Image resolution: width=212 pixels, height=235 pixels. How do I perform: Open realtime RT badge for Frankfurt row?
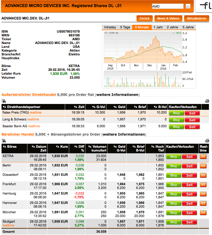pyautogui.click(x=203, y=185)
